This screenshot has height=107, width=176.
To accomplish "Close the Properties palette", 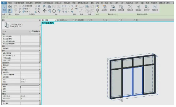I will coord(40,20).
